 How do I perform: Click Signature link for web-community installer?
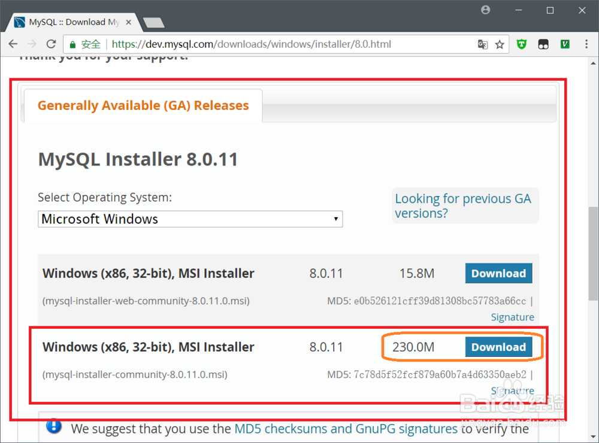512,317
